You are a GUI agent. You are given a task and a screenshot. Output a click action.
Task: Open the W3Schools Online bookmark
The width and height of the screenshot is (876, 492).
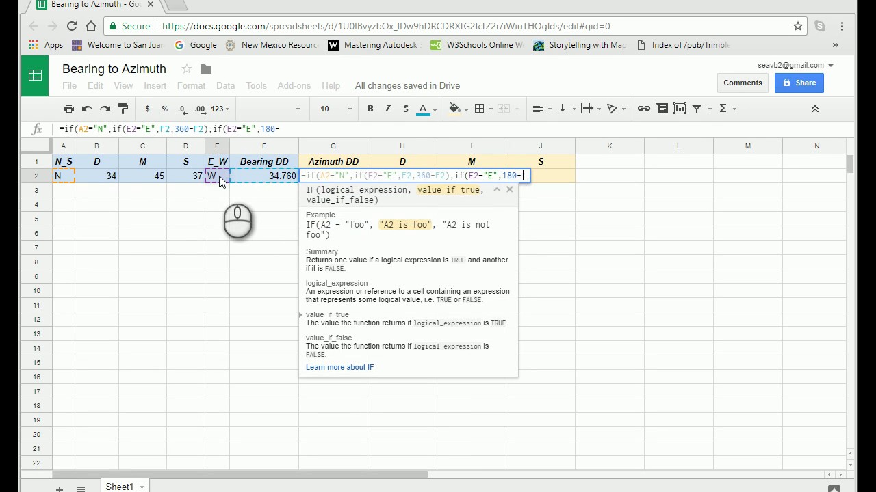click(477, 45)
